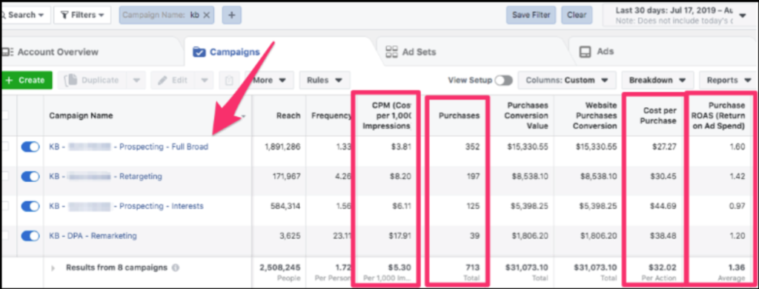Toggle the KB Retargeting campaign switch
The width and height of the screenshot is (759, 289).
[30, 177]
